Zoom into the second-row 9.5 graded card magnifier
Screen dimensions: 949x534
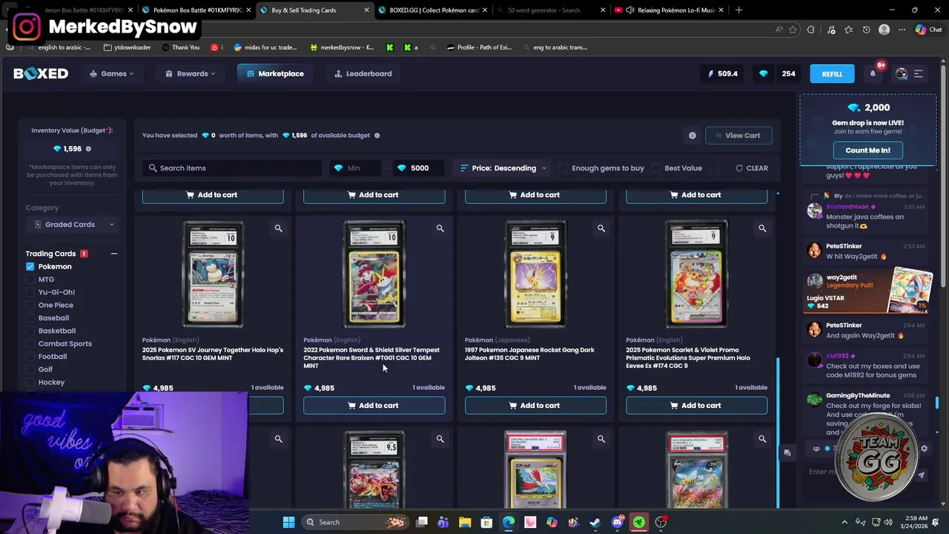(x=440, y=439)
